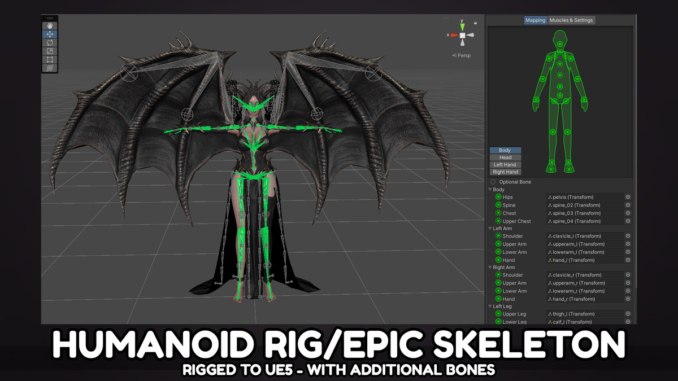Collapse the Right Arm section
This screenshot has width=678, height=381.
(490, 268)
